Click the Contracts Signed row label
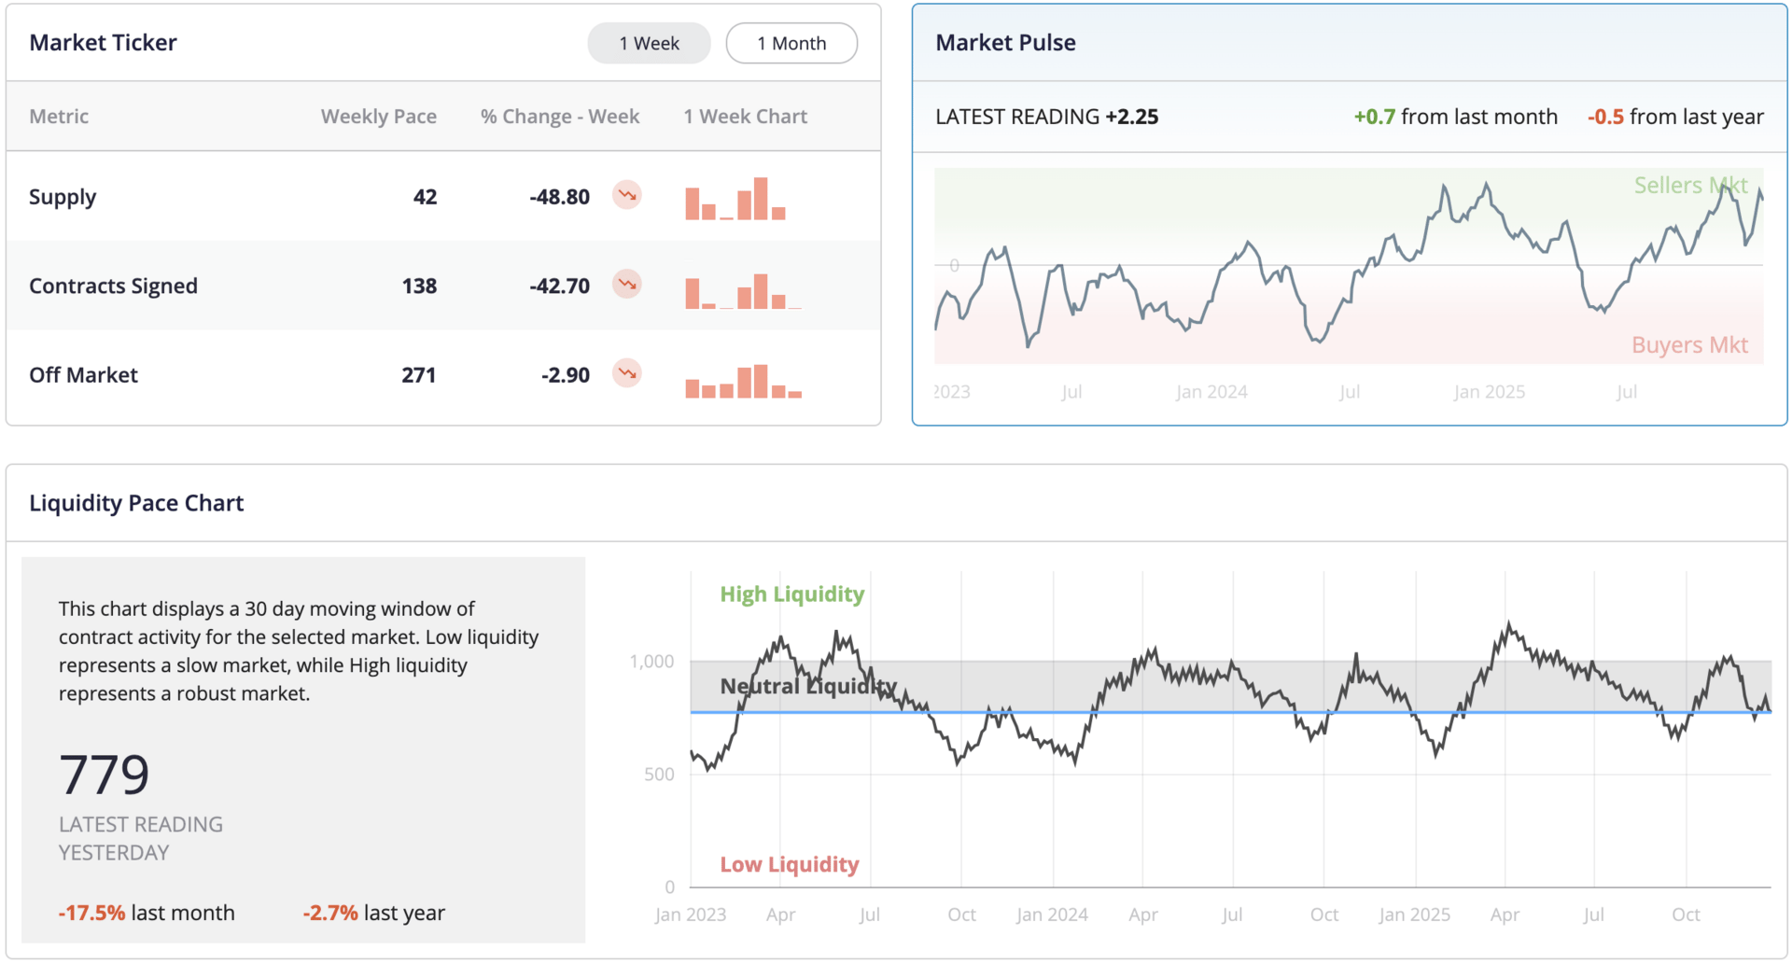Image resolution: width=1792 pixels, height=964 pixels. (x=113, y=286)
